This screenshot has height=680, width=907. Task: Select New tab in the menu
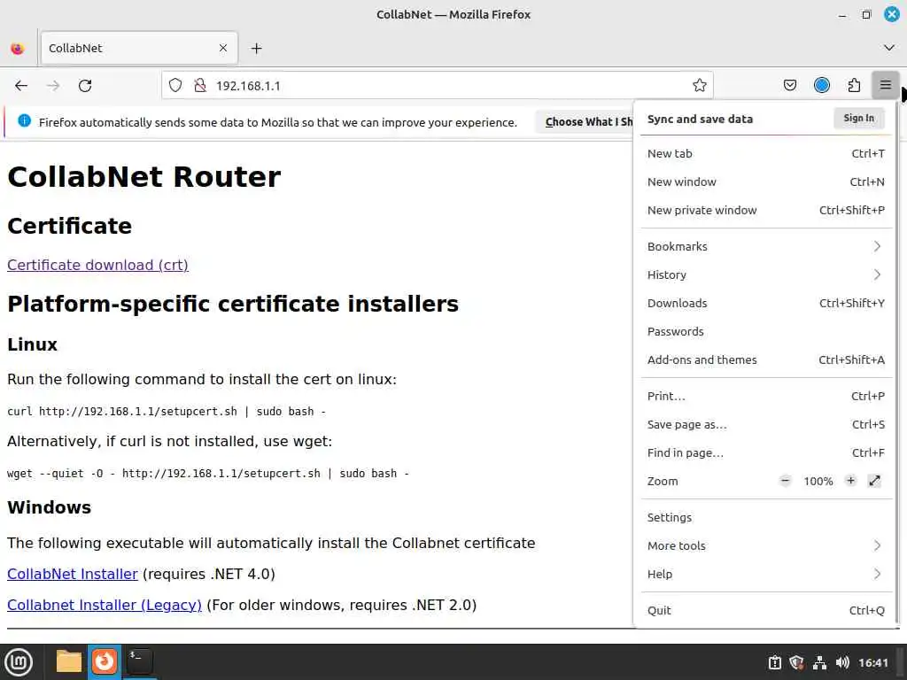pyautogui.click(x=766, y=153)
